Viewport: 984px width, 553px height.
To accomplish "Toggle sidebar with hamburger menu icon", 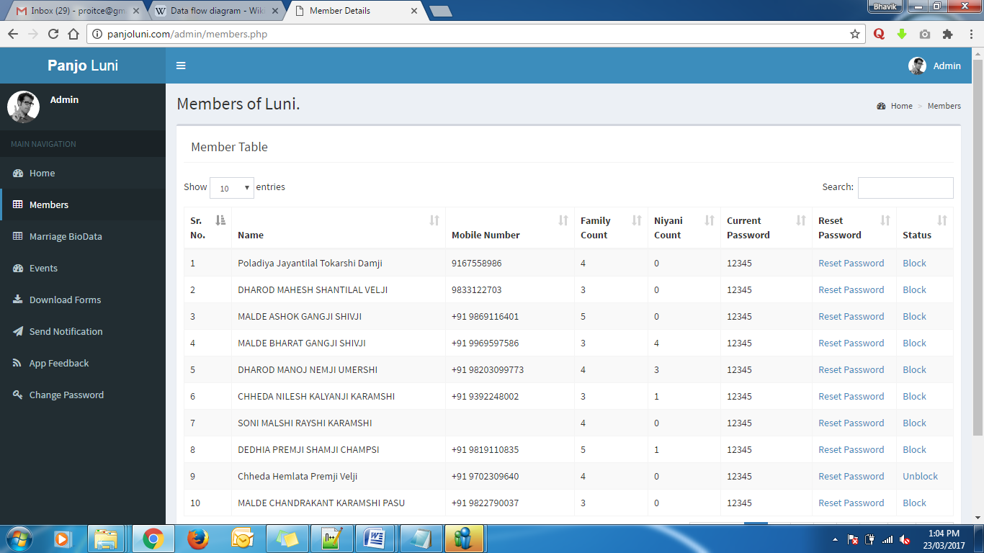I will click(x=181, y=66).
